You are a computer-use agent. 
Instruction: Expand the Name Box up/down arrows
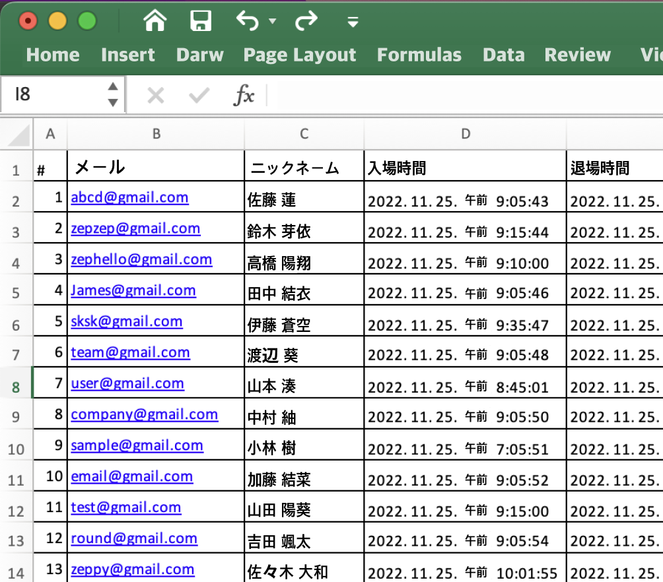[113, 94]
